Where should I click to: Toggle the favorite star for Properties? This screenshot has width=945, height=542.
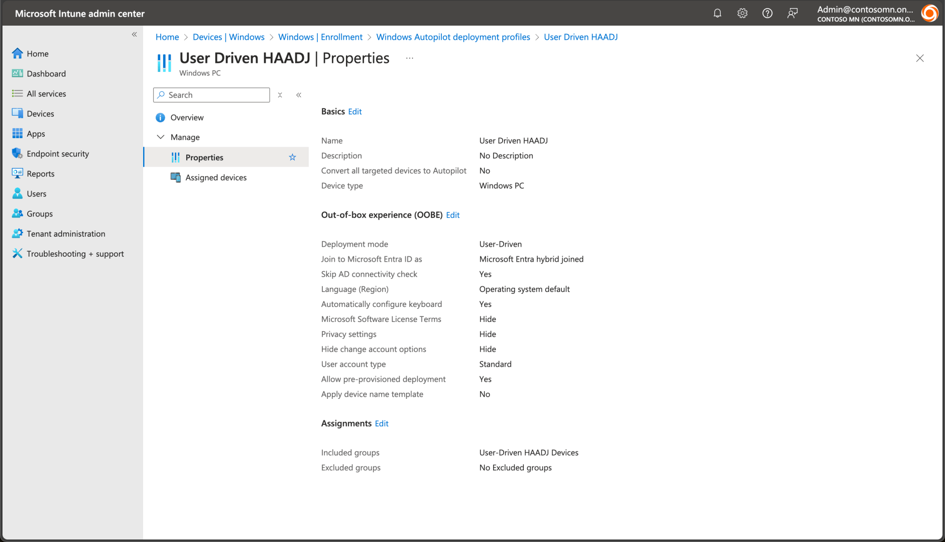(292, 157)
